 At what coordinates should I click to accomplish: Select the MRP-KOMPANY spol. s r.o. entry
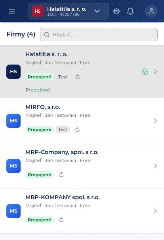[82, 211]
